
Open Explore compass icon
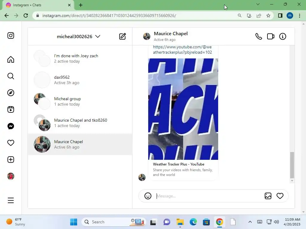tap(11, 93)
